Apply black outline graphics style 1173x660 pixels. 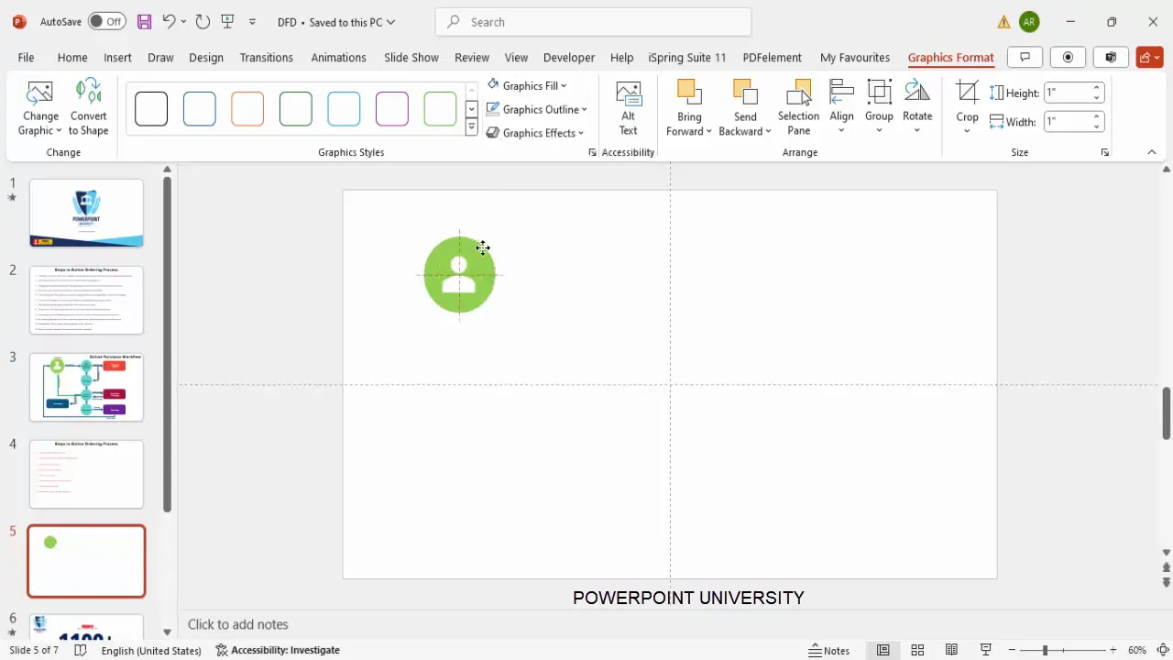click(x=151, y=109)
